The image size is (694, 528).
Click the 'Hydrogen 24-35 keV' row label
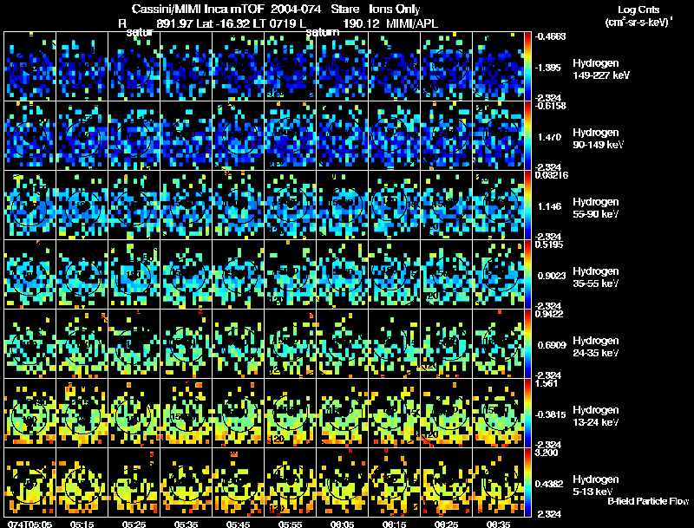coord(596,347)
